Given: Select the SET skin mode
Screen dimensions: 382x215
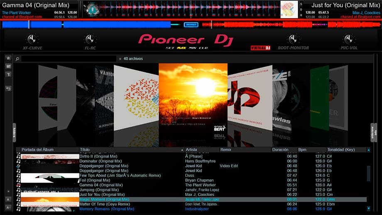Looking at the screenshot, I should pyautogui.click(x=170, y=48).
